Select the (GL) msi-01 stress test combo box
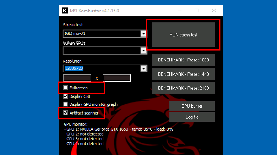277x155 pixels. click(105, 34)
